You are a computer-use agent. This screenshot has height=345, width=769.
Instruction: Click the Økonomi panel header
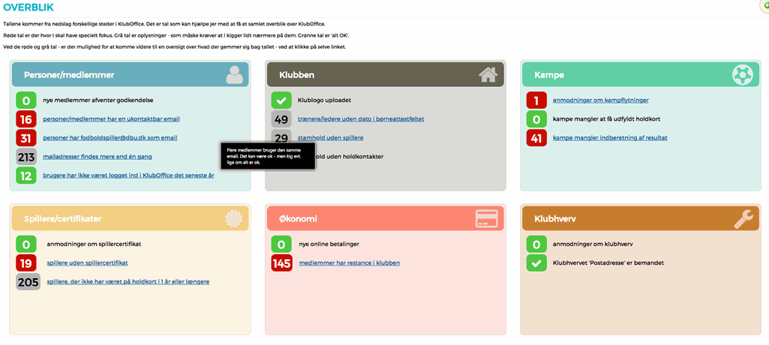pyautogui.click(x=386, y=218)
